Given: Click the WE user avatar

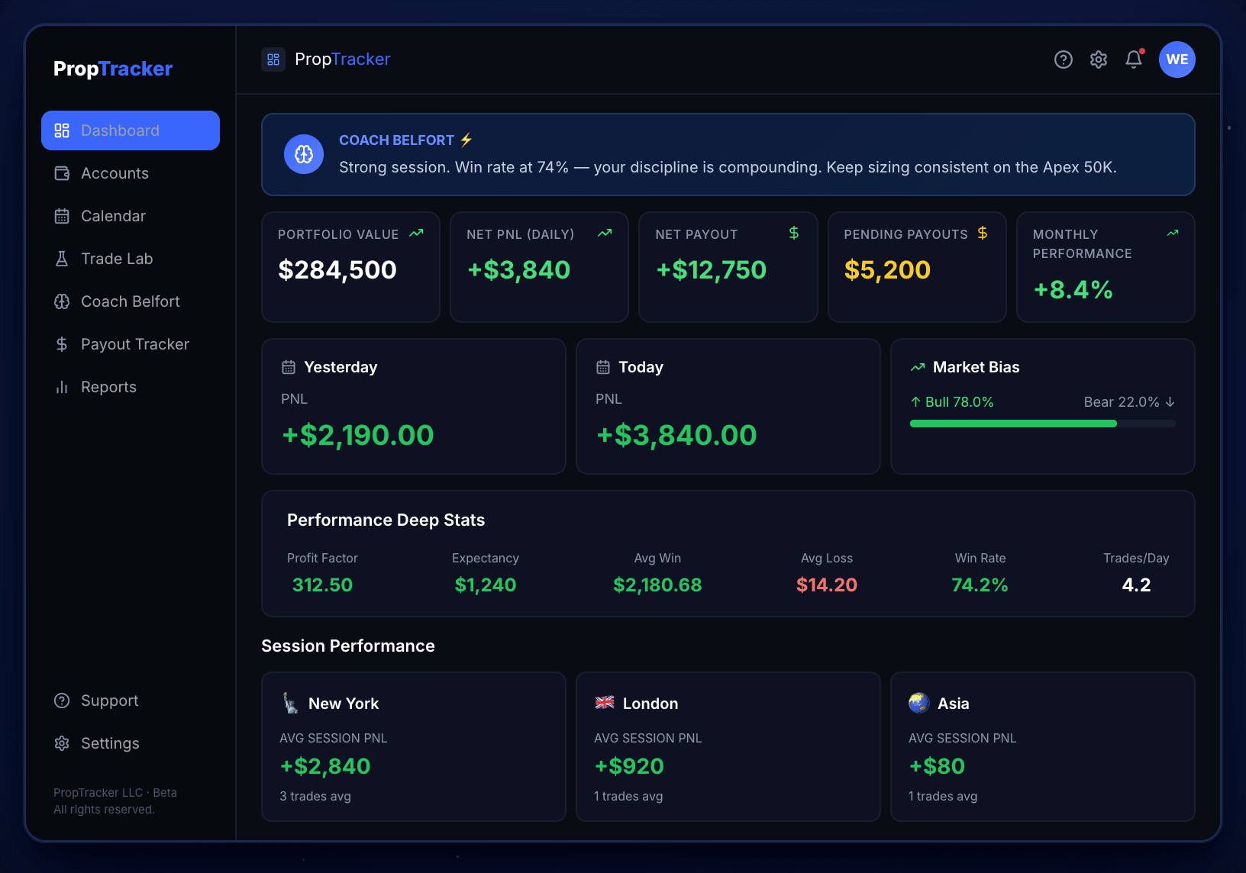Looking at the screenshot, I should click(1177, 59).
